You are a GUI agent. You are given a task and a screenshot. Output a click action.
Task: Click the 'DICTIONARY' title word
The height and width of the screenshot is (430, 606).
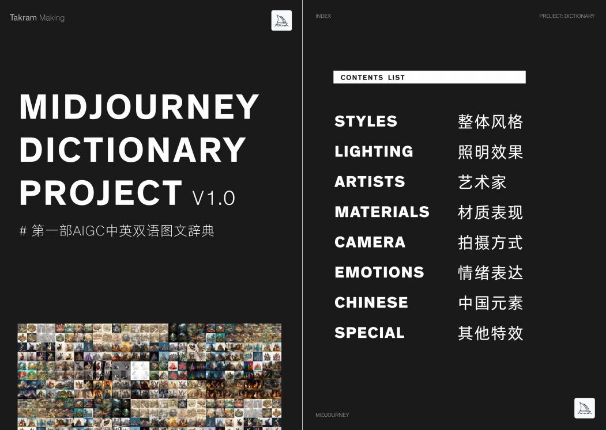pyautogui.click(x=133, y=150)
